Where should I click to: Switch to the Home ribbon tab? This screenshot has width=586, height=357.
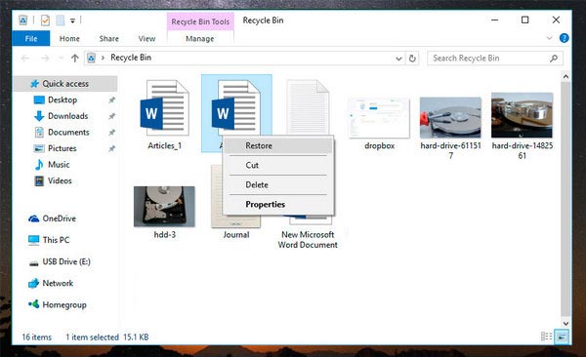[69, 38]
